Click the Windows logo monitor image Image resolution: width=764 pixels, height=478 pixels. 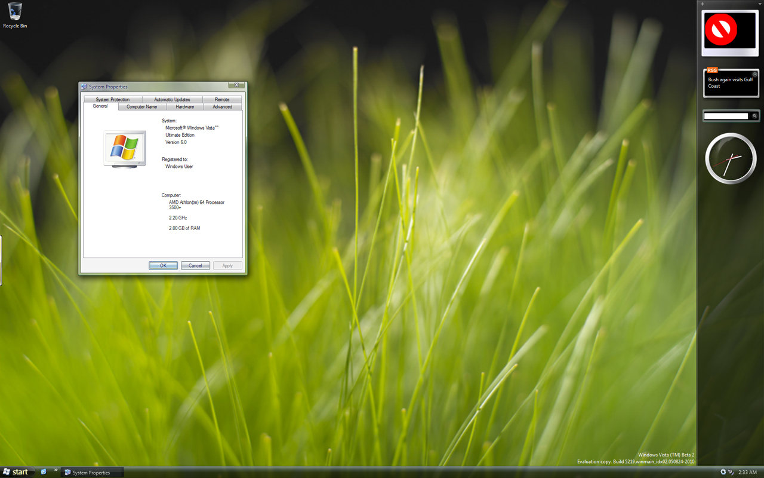tap(124, 148)
